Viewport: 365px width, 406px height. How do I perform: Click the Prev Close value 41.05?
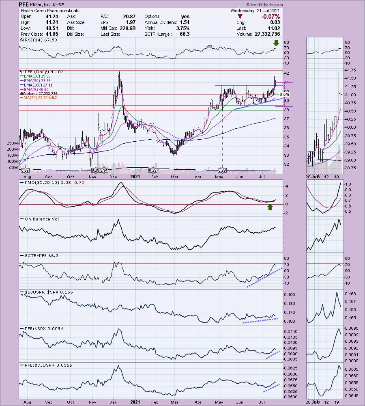pyautogui.click(x=52, y=34)
